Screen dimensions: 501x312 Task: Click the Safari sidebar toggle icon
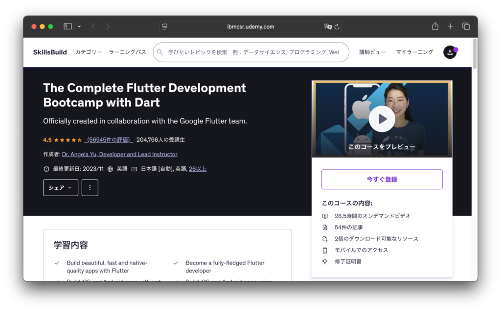pos(68,26)
